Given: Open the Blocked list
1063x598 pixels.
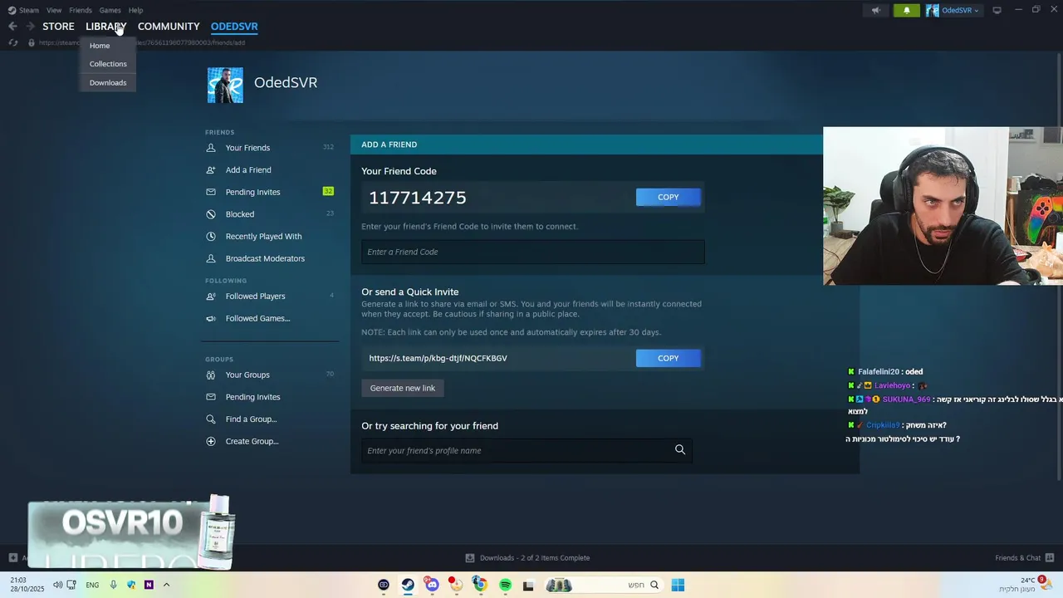Looking at the screenshot, I should [240, 214].
